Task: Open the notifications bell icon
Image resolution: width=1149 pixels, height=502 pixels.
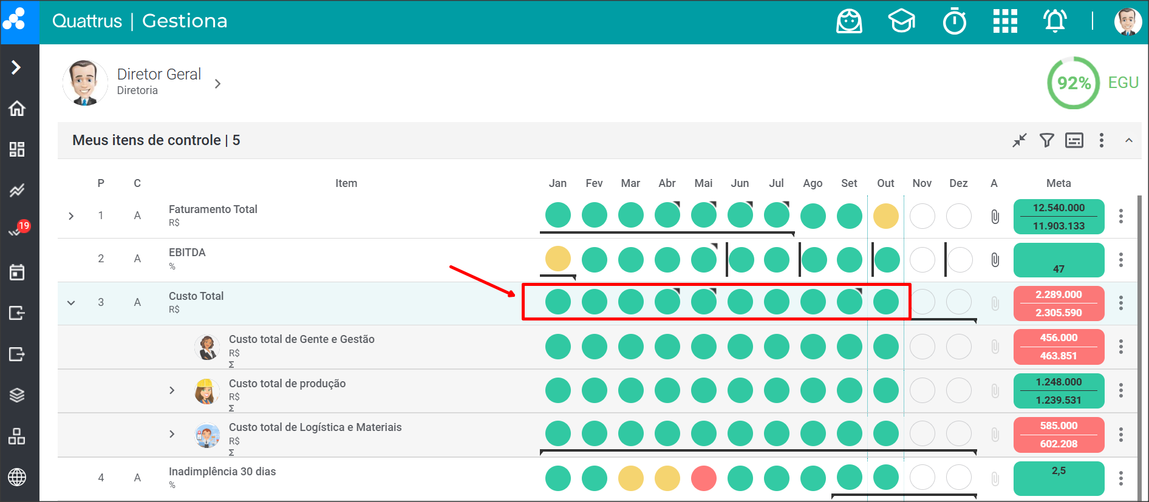Action: pyautogui.click(x=1055, y=22)
